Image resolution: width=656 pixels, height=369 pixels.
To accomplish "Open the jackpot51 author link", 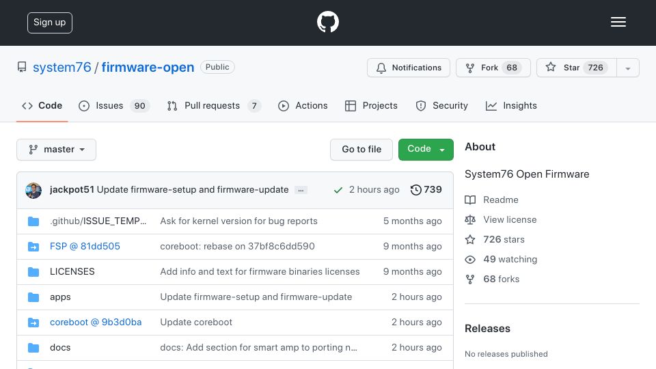I will point(72,189).
